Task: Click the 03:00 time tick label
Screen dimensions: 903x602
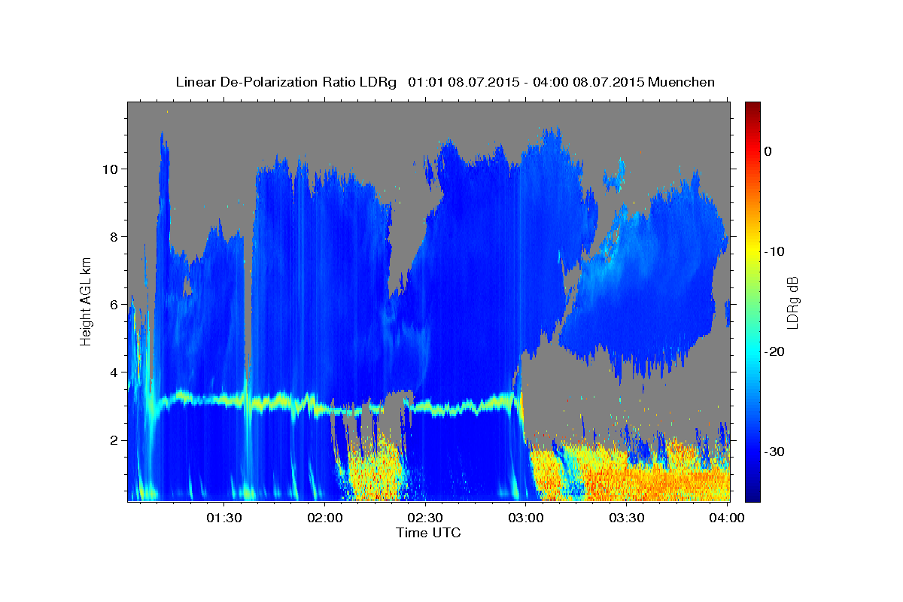Action: tap(526, 518)
